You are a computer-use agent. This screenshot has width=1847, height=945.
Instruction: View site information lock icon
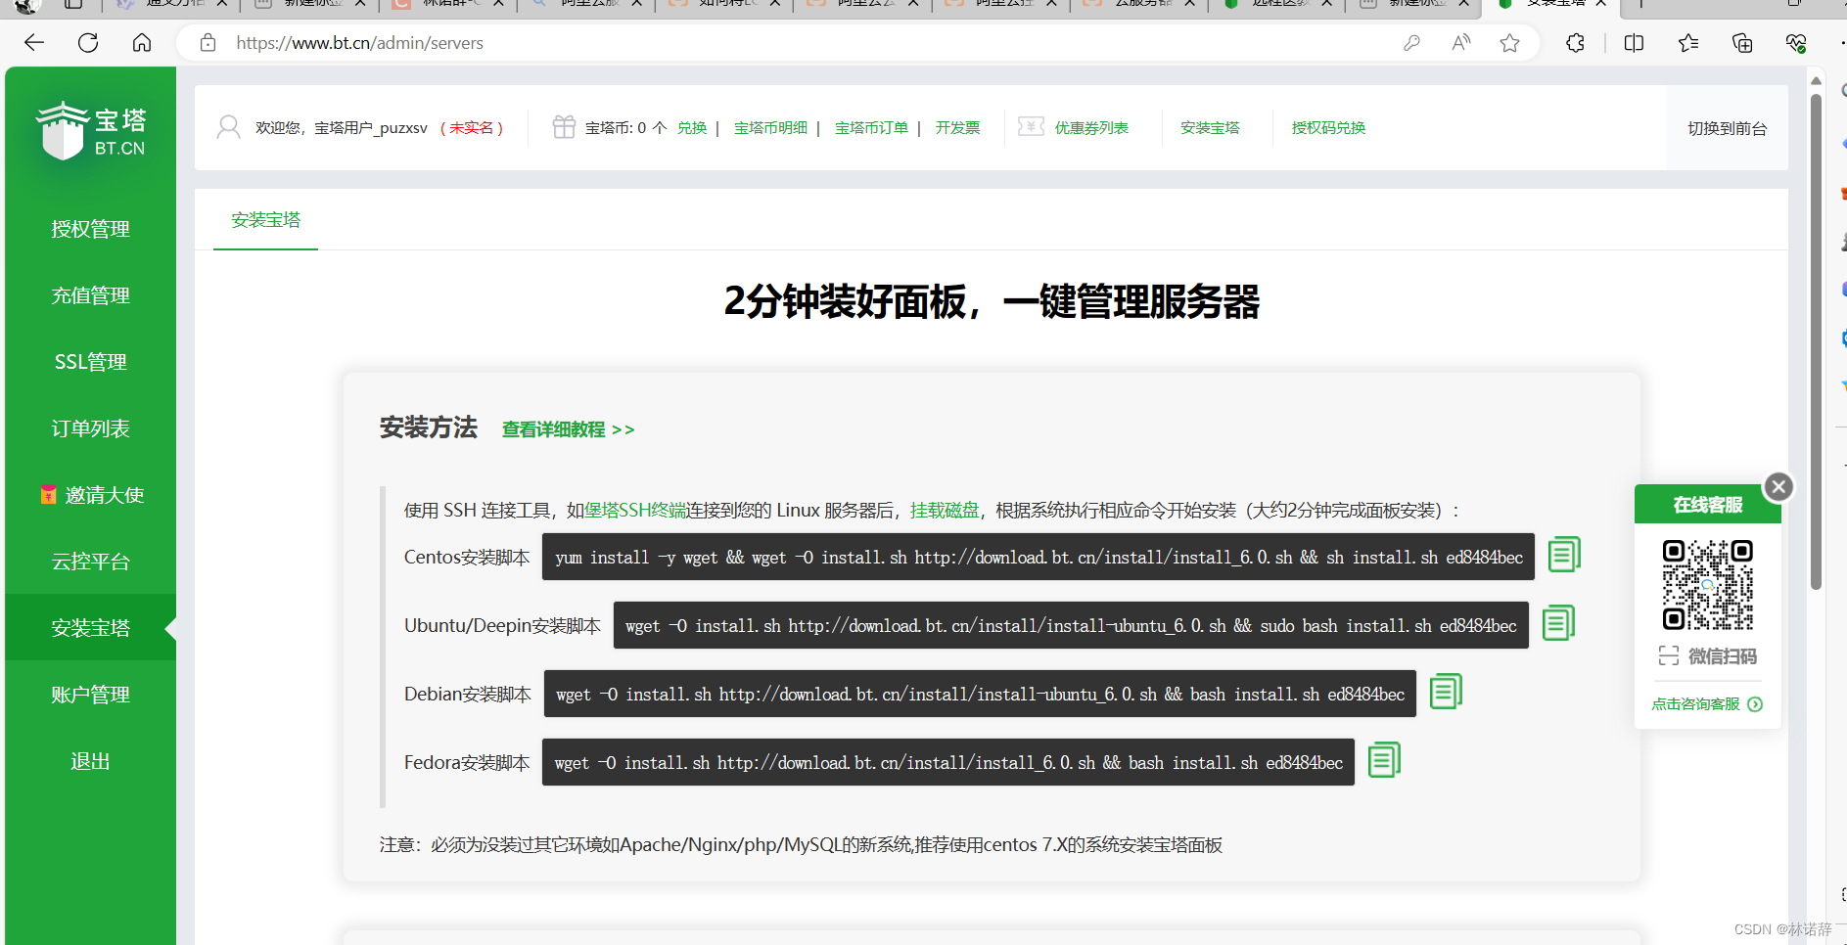(x=208, y=43)
